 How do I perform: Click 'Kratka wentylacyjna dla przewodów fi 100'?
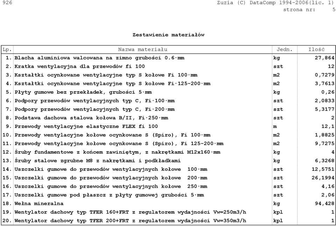click(79, 66)
